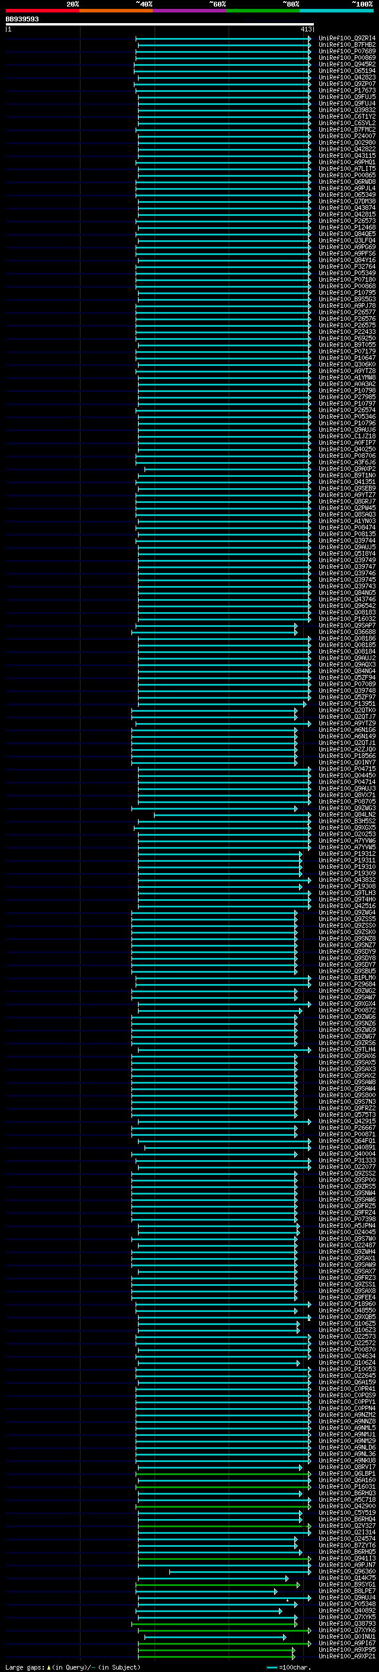The width and height of the screenshot is (379, 1672).
Task: Click the UniRef100_Q3LFQ4 hit label
Action: point(347,241)
